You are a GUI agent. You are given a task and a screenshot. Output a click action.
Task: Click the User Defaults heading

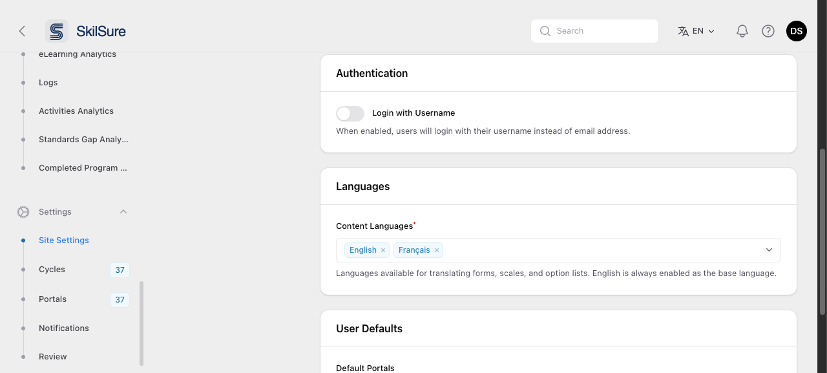[x=369, y=329]
